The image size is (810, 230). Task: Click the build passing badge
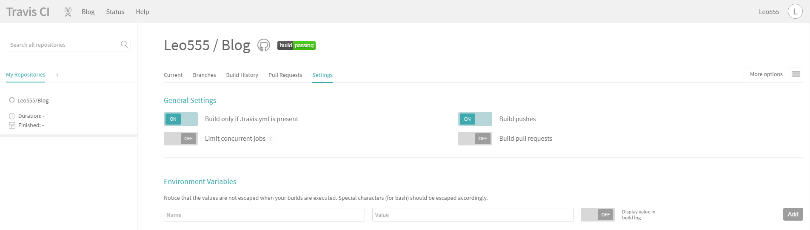pyautogui.click(x=297, y=45)
